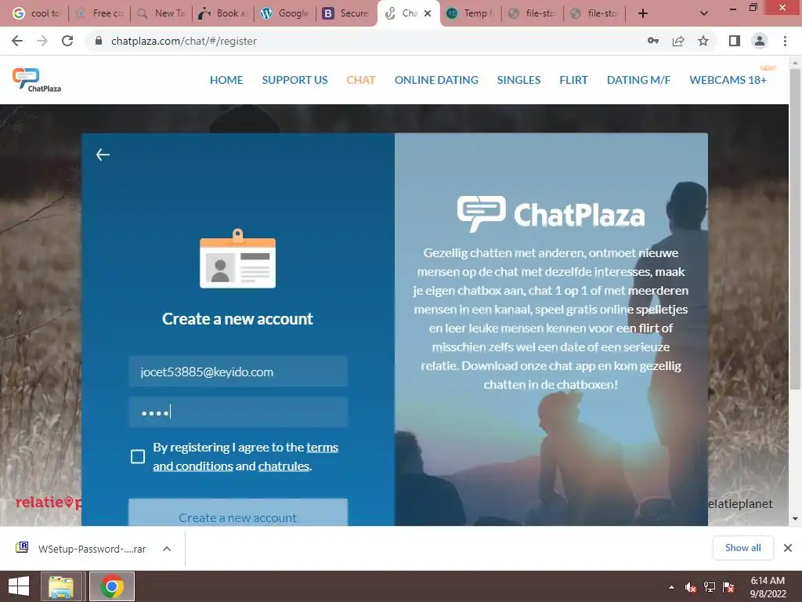Check the agree to terms checkbox

tap(138, 457)
